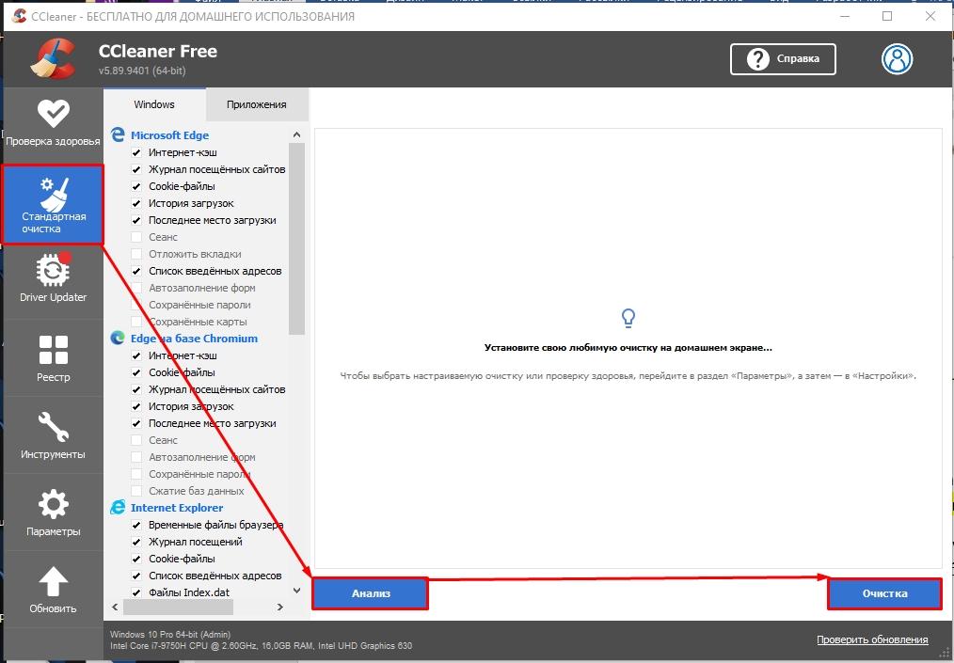Click horizontal scroll left arrow
The image size is (954, 663).
point(115,607)
